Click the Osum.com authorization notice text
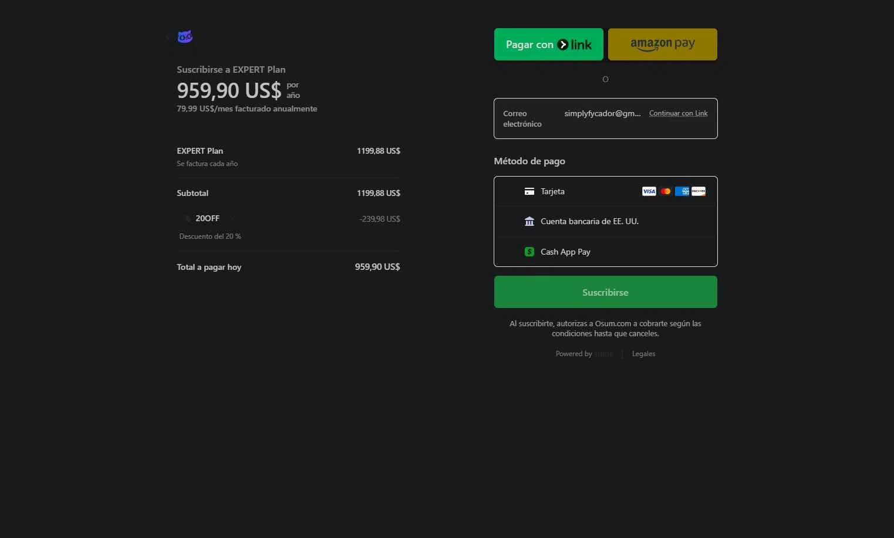The image size is (894, 538). (x=605, y=329)
